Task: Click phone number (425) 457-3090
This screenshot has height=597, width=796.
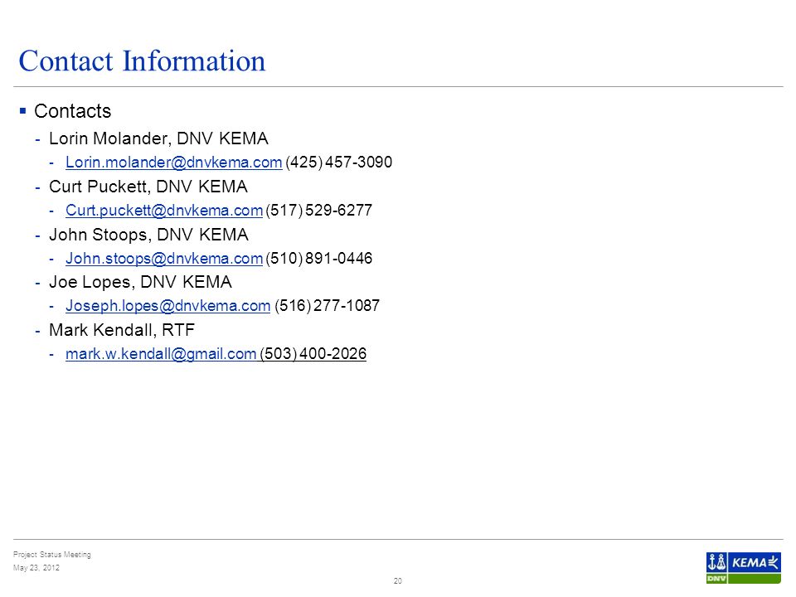Action: click(338, 163)
